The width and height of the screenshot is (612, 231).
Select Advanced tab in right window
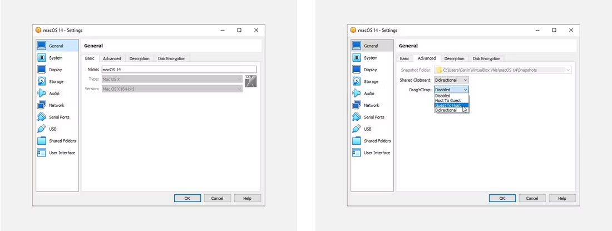[427, 58]
